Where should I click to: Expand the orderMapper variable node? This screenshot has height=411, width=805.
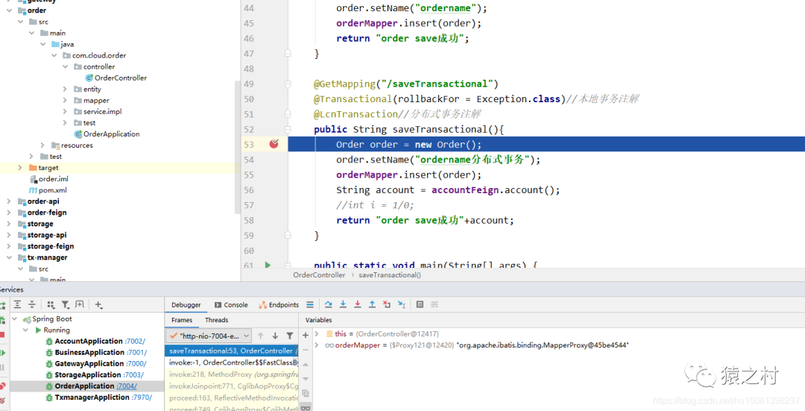(x=317, y=345)
